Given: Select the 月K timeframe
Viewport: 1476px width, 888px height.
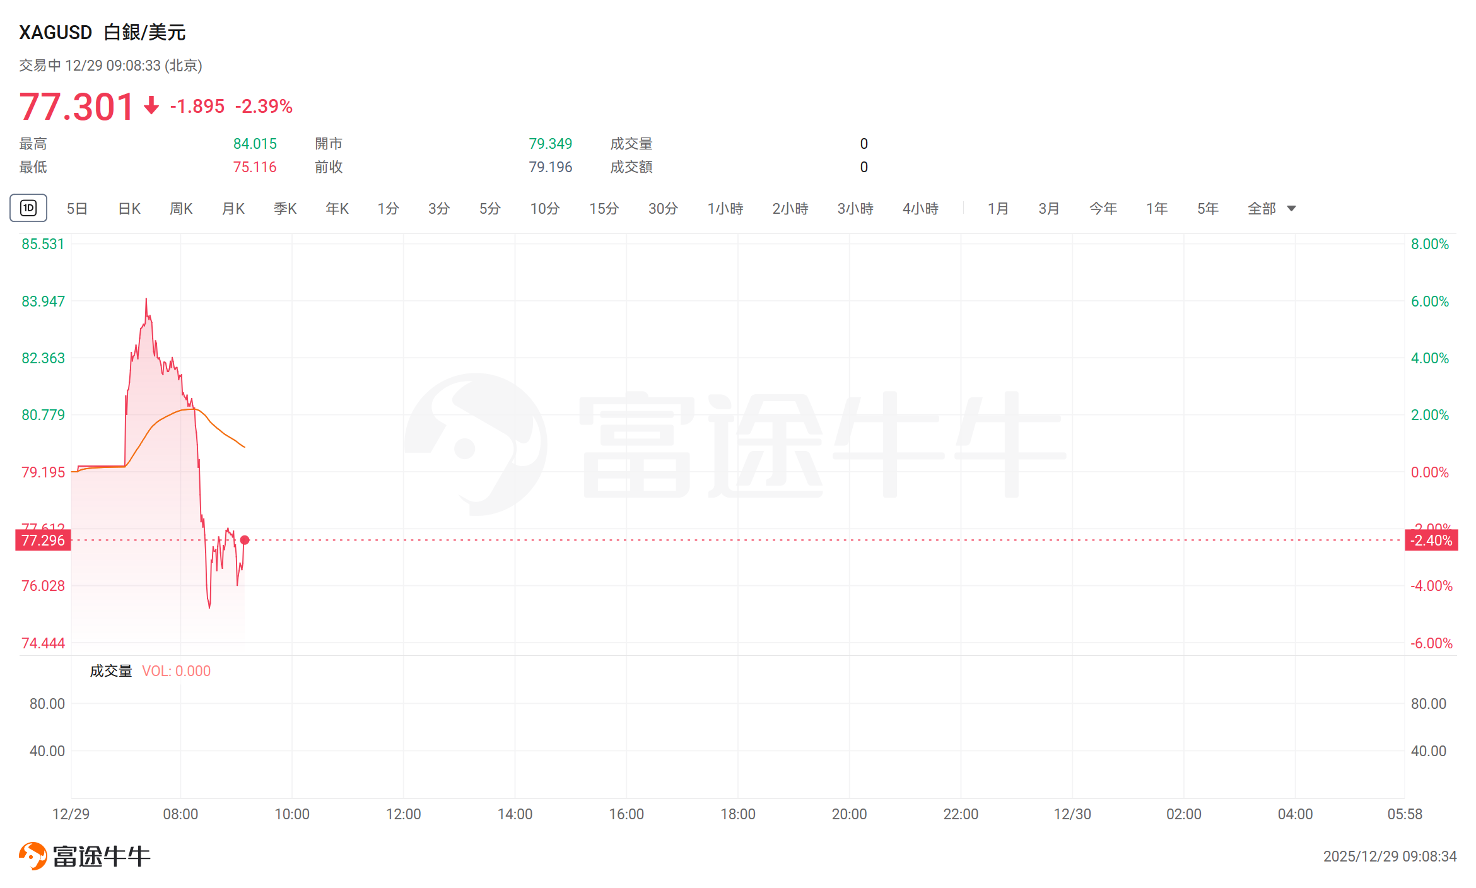Looking at the screenshot, I should 233,208.
